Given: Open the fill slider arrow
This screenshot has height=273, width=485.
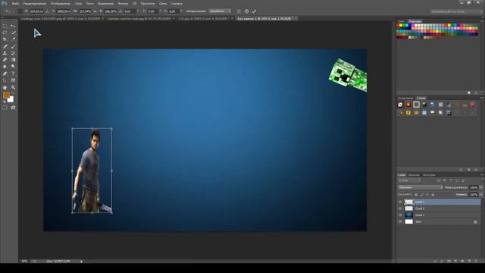Looking at the screenshot, I should [x=481, y=195].
